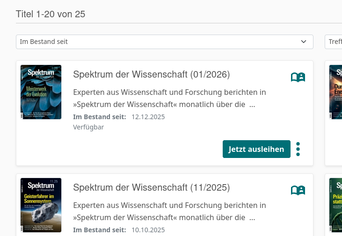The image size is (342, 236).
Task: Borrow issue via 'Jetzt ausleihen' button
Action: point(256,149)
